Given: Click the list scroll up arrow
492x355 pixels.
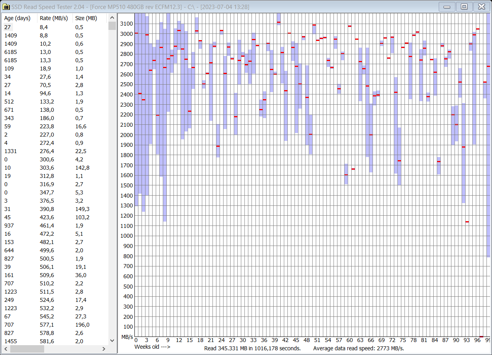Looking at the screenshot, I should (x=112, y=18).
